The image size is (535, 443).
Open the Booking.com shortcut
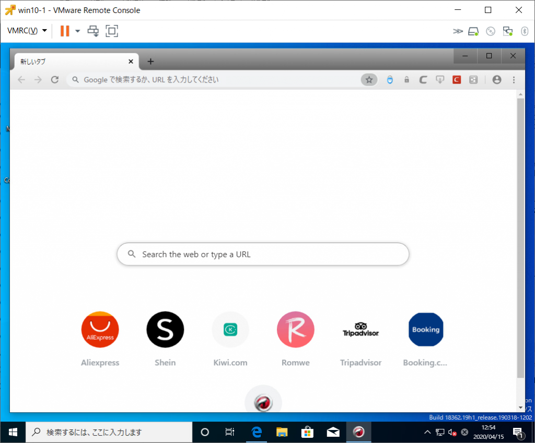[x=426, y=330]
